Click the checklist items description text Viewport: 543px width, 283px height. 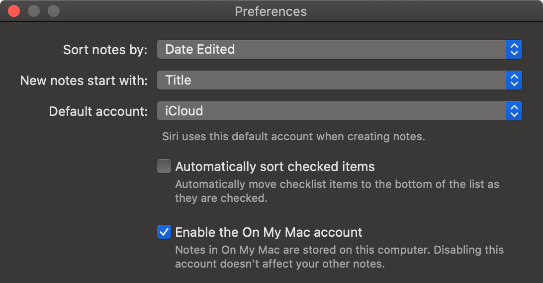tap(337, 191)
